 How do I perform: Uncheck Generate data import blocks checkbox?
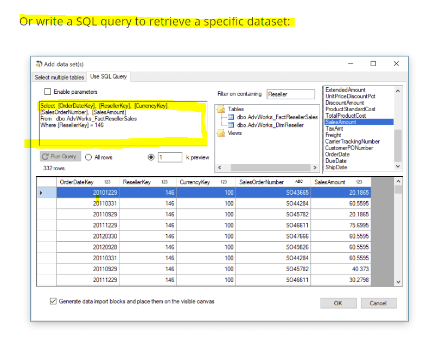(x=53, y=301)
